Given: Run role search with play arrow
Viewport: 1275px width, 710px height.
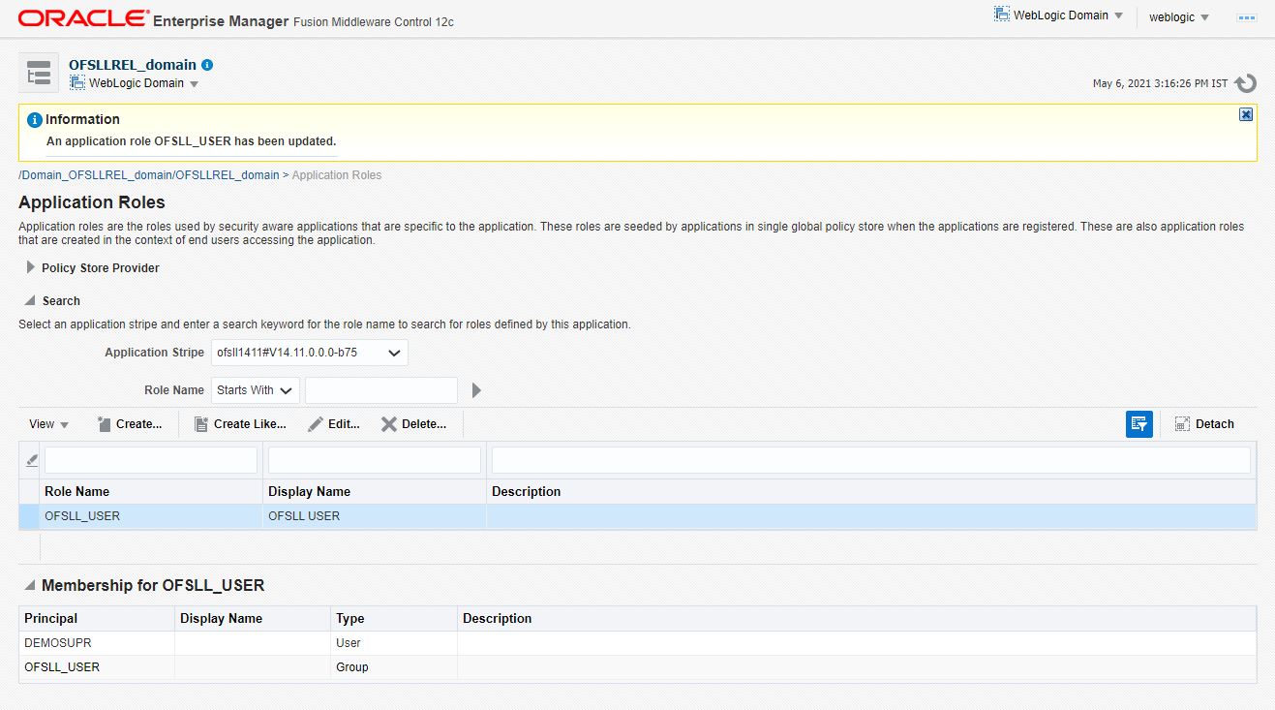Looking at the screenshot, I should pyautogui.click(x=476, y=390).
